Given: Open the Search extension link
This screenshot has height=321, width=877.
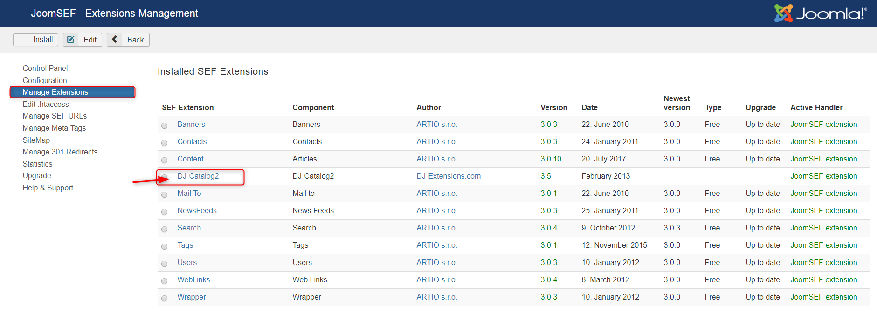Looking at the screenshot, I should pyautogui.click(x=189, y=228).
